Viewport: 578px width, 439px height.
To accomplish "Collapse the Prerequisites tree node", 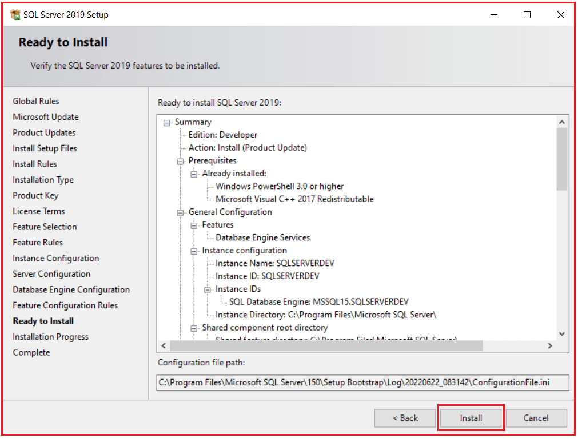I will click(180, 162).
